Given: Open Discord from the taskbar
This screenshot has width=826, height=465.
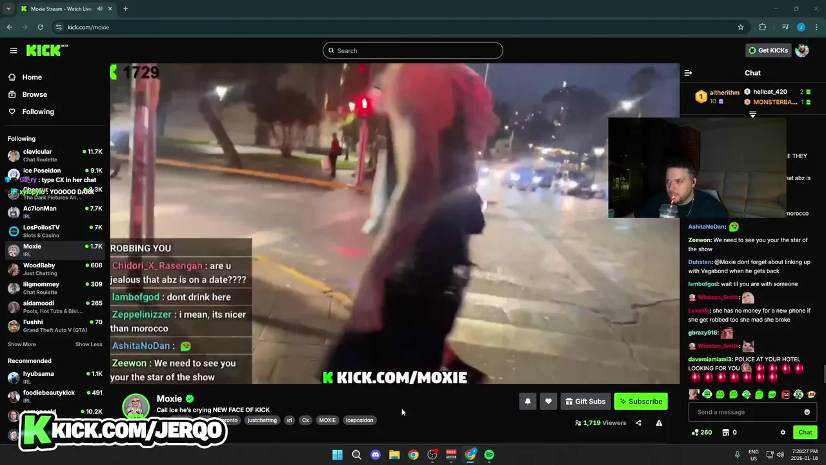Looking at the screenshot, I should point(376,455).
